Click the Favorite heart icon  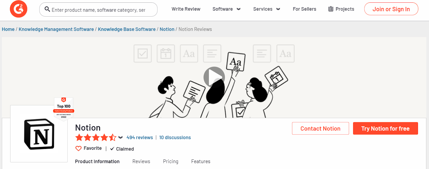[78, 148]
